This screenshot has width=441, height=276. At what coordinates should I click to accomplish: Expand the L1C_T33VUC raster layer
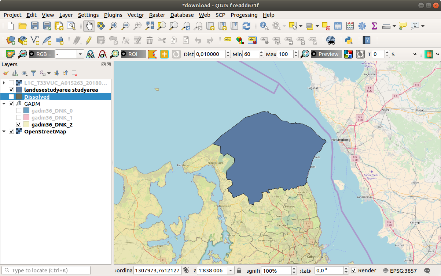[x=4, y=83]
